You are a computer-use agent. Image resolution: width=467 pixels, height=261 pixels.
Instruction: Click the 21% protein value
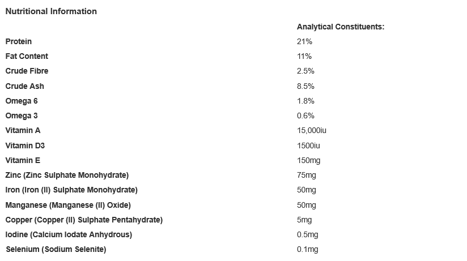(304, 41)
